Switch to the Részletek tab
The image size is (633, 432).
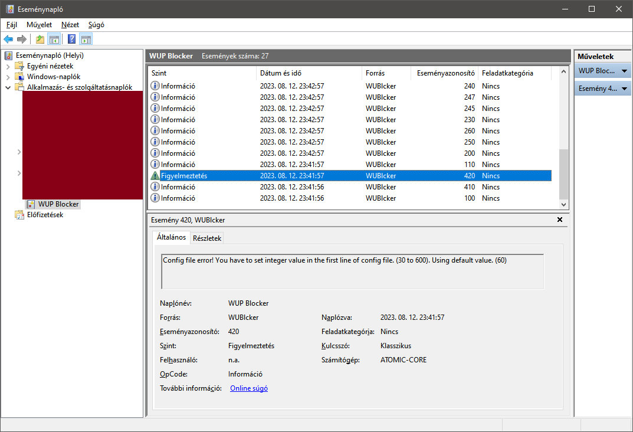point(206,238)
